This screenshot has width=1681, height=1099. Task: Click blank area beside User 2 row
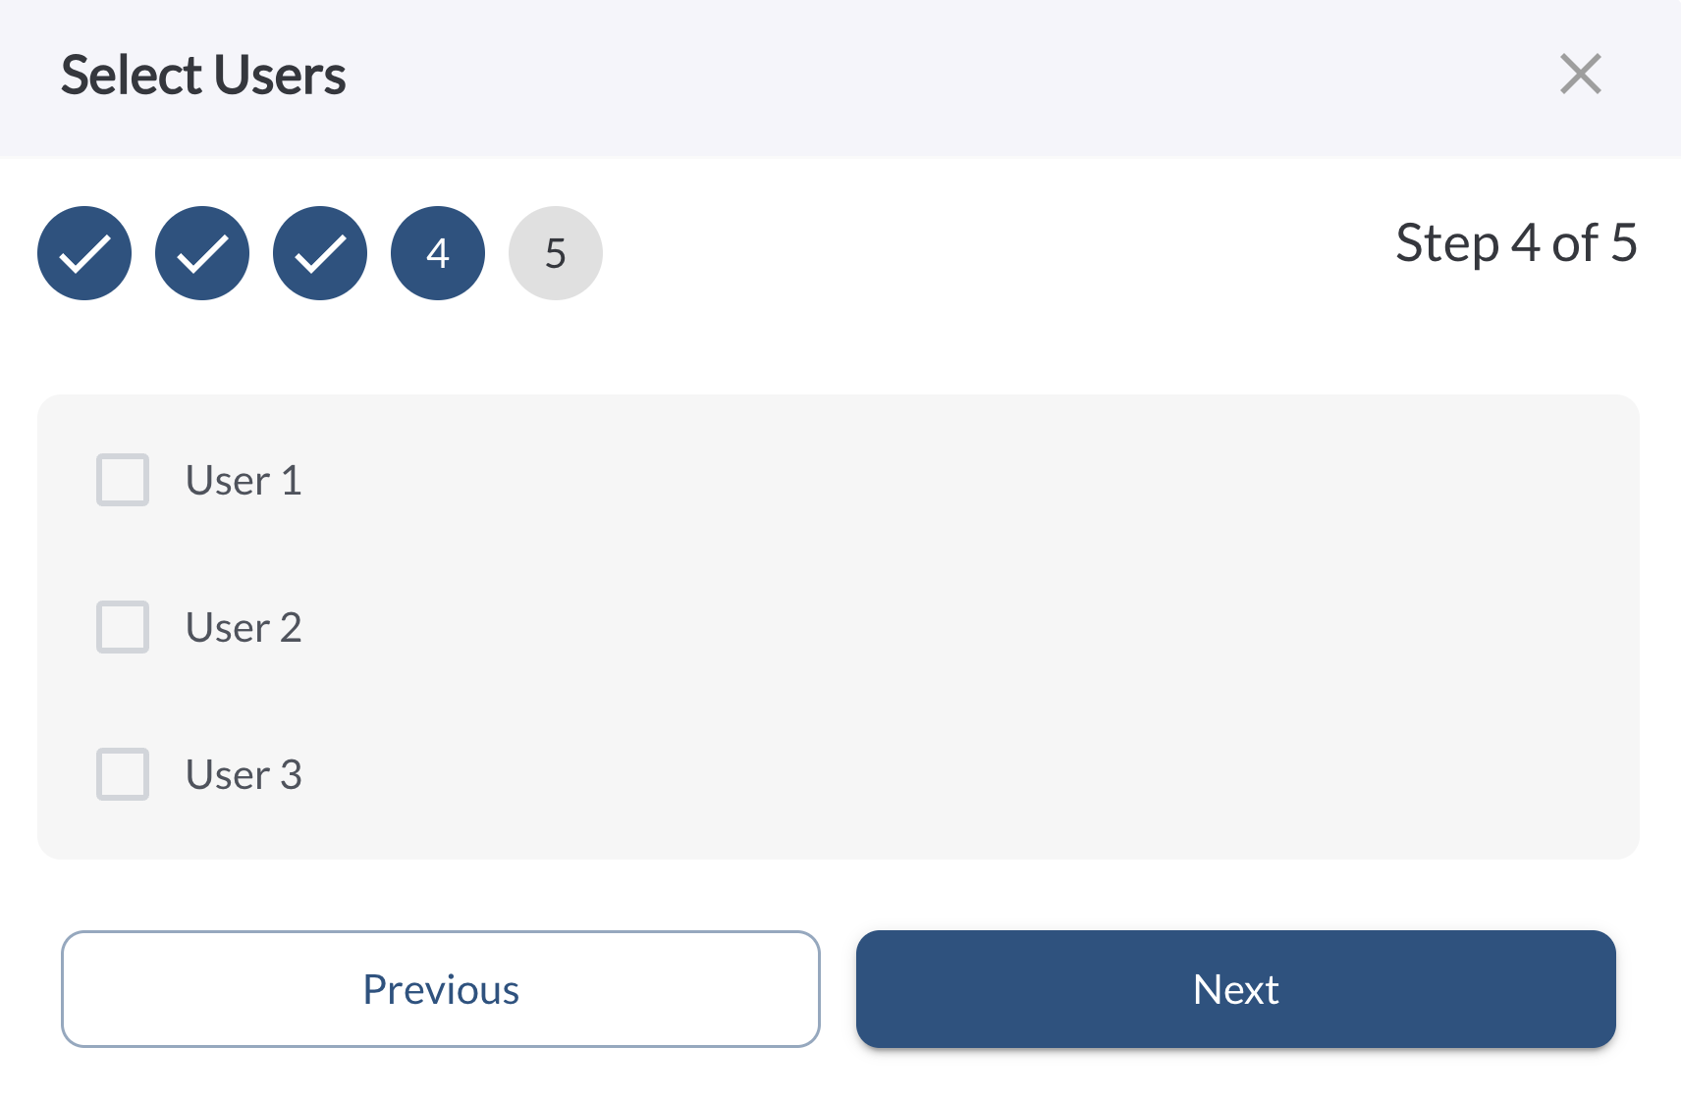884,628
